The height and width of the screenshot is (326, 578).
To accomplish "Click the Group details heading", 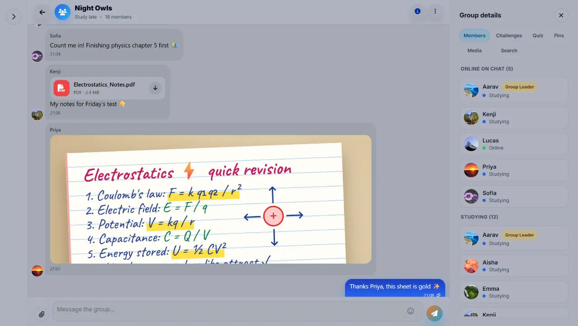I will coord(480,15).
